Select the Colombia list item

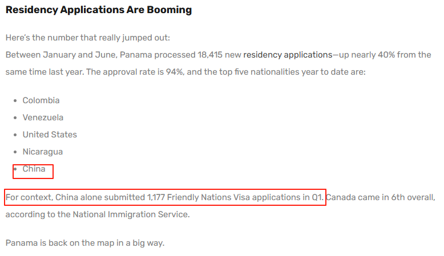[x=41, y=100]
